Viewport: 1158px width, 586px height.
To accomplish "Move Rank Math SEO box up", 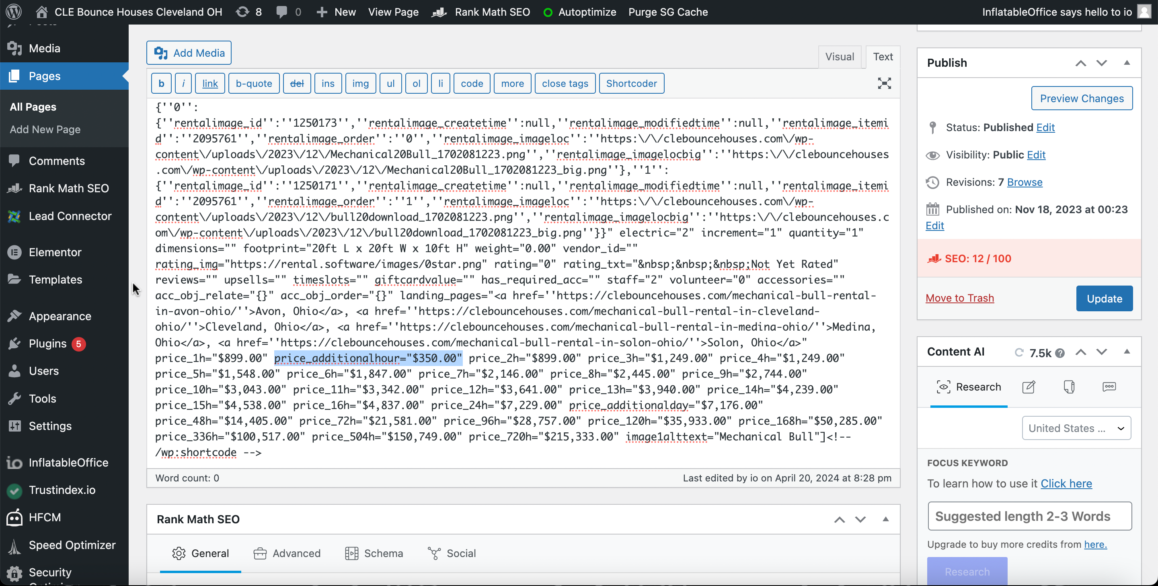I will (839, 520).
